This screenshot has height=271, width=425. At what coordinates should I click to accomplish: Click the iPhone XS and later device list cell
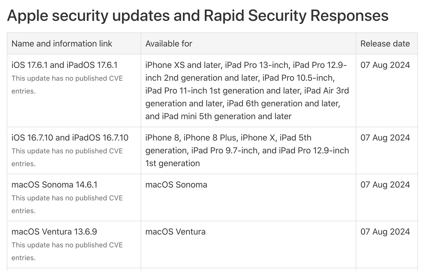247,91
